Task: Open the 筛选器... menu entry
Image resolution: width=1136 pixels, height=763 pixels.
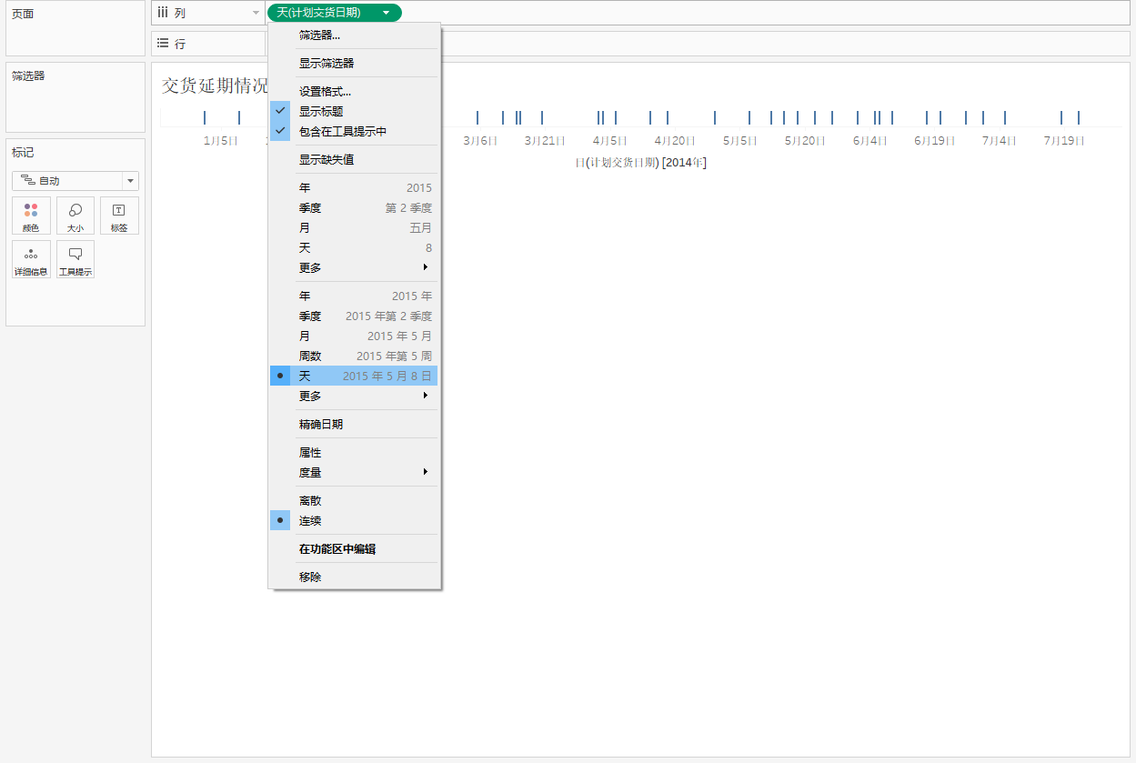Action: point(355,35)
